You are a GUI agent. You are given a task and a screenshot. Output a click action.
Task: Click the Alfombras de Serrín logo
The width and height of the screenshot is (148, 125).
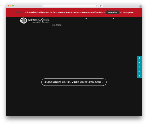coord(35,21)
